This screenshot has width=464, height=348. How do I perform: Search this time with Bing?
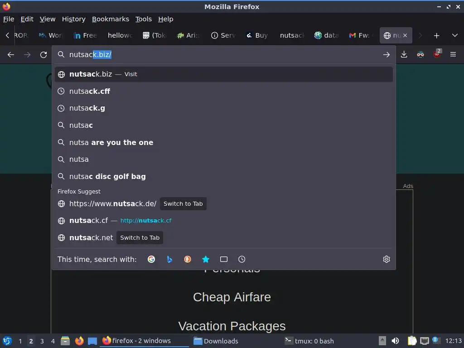pos(169,259)
